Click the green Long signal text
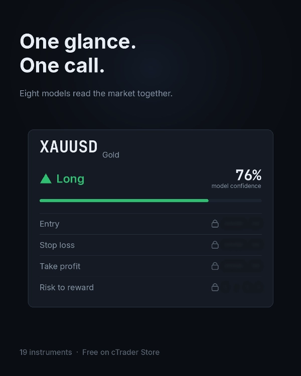The height and width of the screenshot is (376, 301). (70, 179)
